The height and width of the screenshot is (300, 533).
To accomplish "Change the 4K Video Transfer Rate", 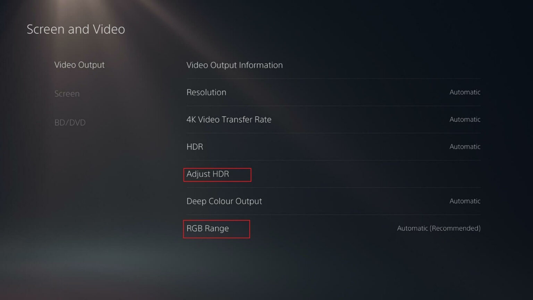I will click(229, 119).
